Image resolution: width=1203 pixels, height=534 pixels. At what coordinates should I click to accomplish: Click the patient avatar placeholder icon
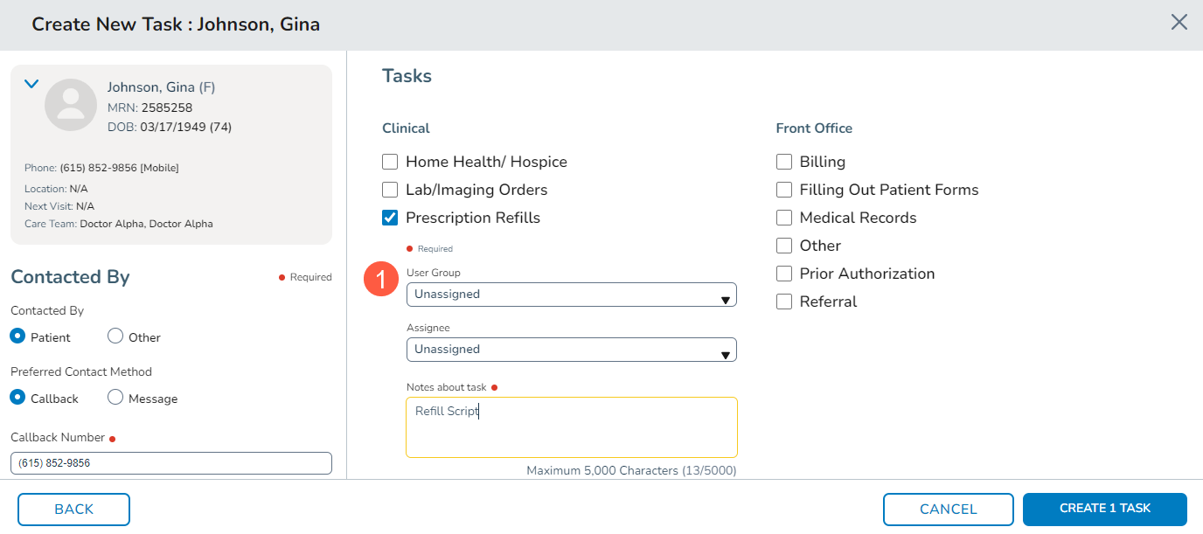tap(71, 105)
